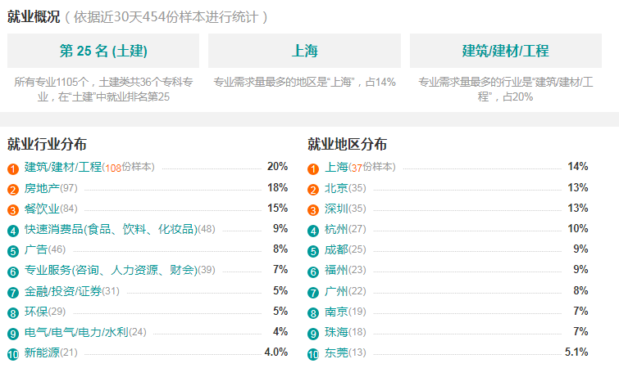Click the green number 10 badge beside 东莞
Image resolution: width=619 pixels, height=368 pixels.
click(313, 354)
